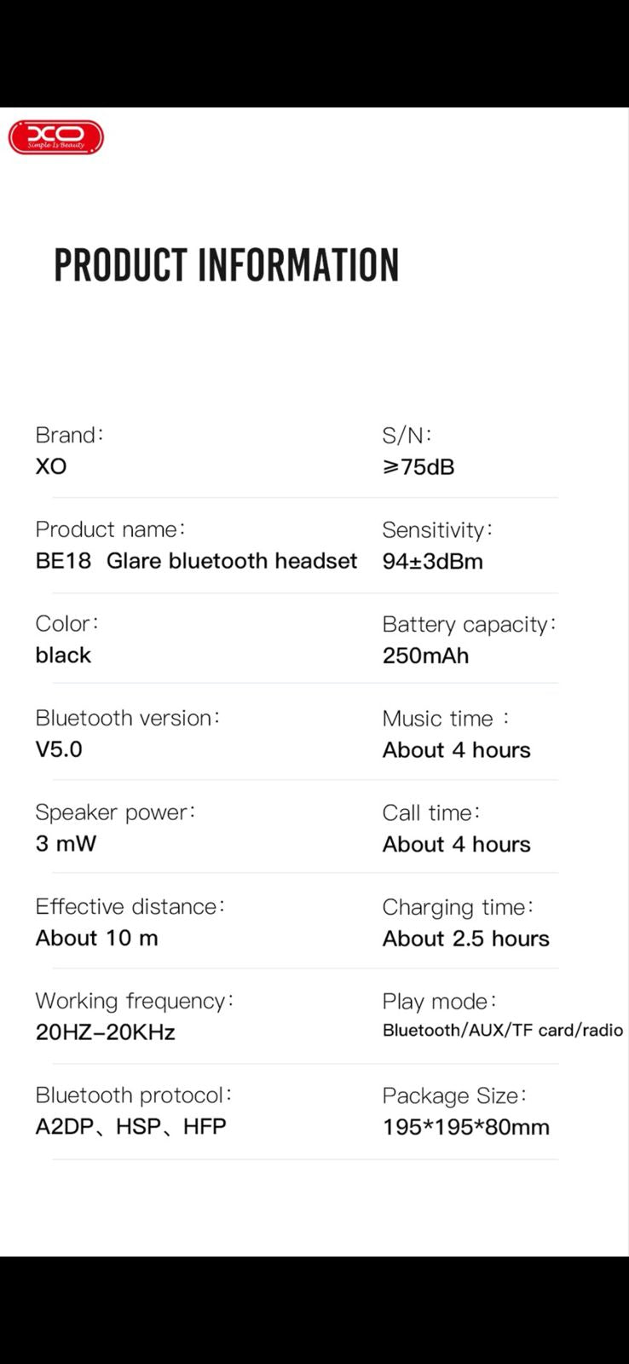Click the Battery capacity label
Screen dimensions: 629x1364
[469, 624]
